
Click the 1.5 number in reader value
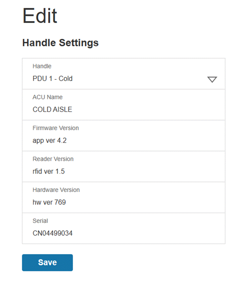point(60,171)
